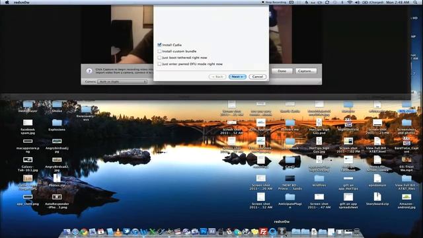Enable the Install Cydia checkbox
This screenshot has height=238, width=423.
(159, 45)
